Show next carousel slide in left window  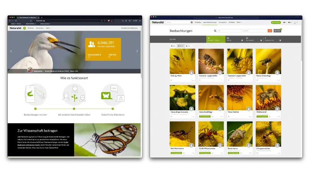(137, 51)
